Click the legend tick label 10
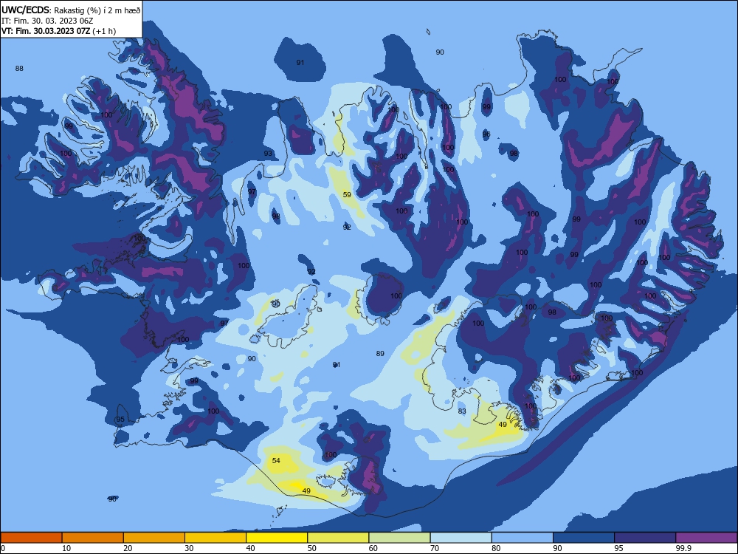738x554 pixels. (x=66, y=548)
